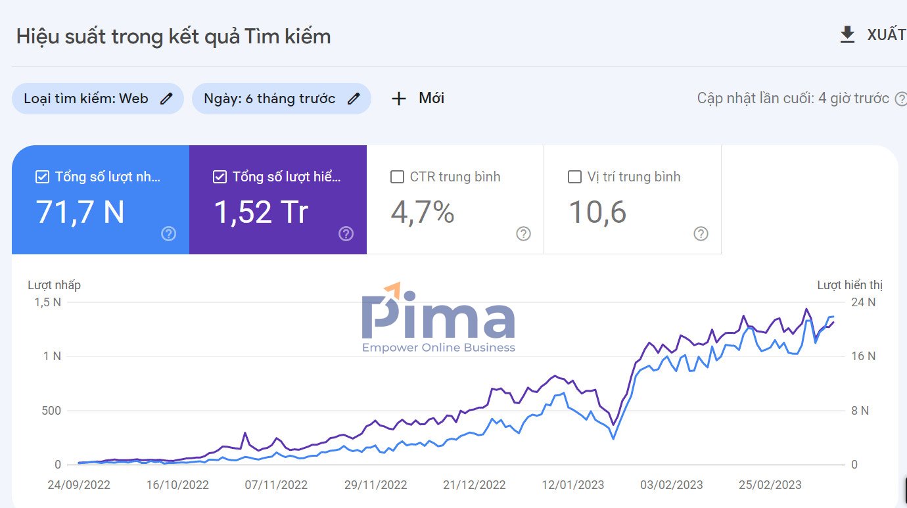This screenshot has height=508, width=907.
Task: Click the XUẤT export button
Action: [x=886, y=35]
